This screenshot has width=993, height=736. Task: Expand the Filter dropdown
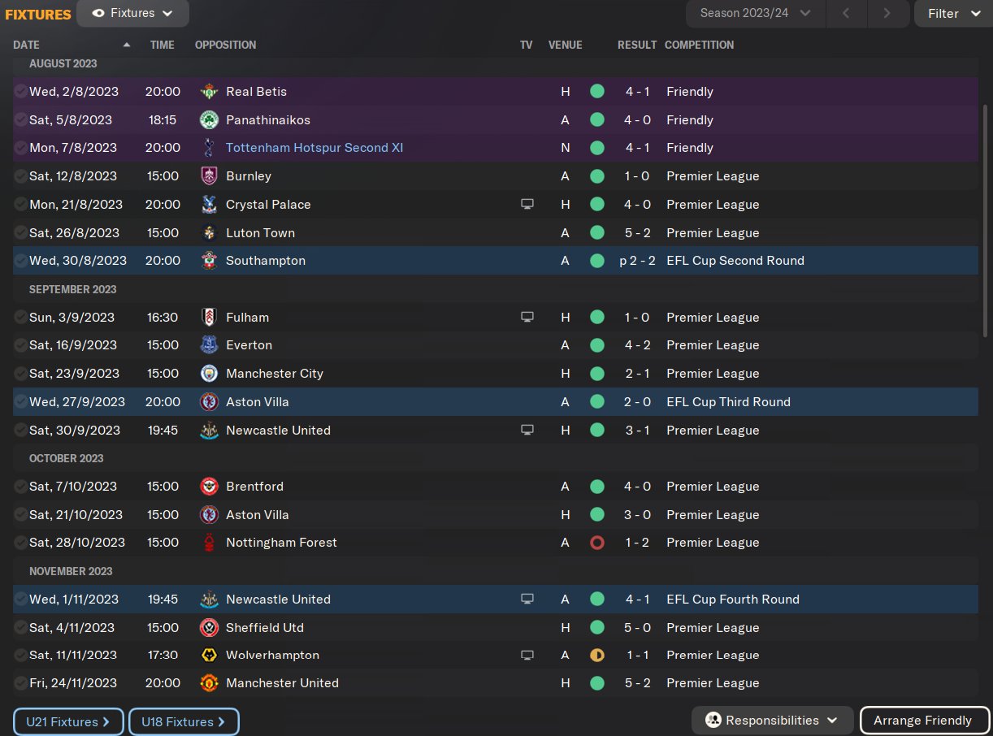point(953,13)
